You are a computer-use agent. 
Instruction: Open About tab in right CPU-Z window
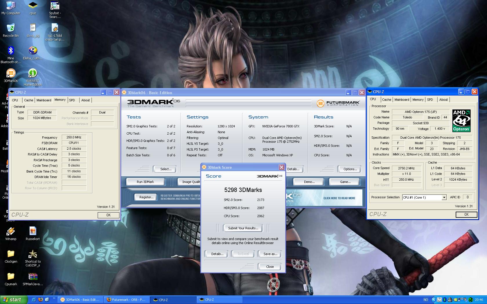[444, 100]
